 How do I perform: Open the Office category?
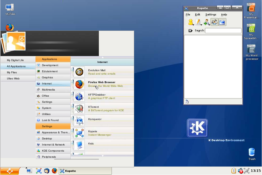pos(53,96)
